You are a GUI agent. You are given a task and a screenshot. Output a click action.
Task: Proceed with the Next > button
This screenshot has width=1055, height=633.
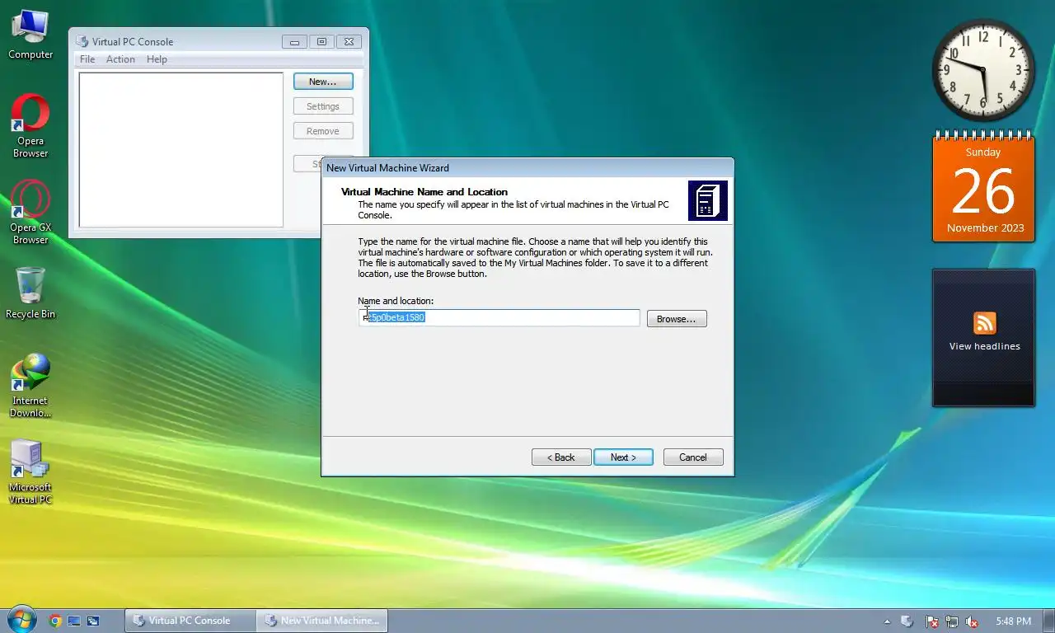click(624, 457)
